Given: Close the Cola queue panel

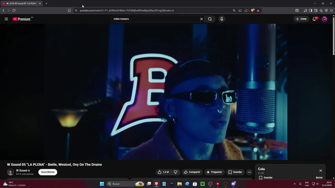Looking at the screenshot, I should 321,171.
